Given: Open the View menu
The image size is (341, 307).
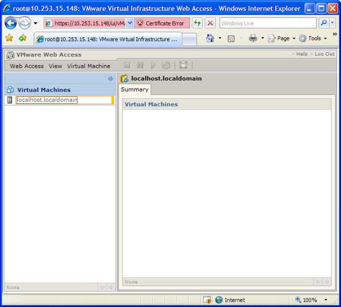Looking at the screenshot, I should 55,66.
